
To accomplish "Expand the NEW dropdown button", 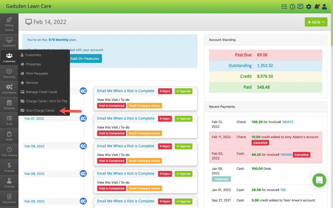I will (x=316, y=22).
